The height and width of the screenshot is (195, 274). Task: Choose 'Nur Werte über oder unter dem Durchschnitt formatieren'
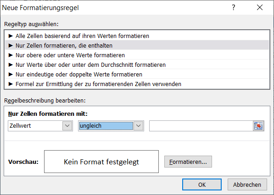pos(137,65)
